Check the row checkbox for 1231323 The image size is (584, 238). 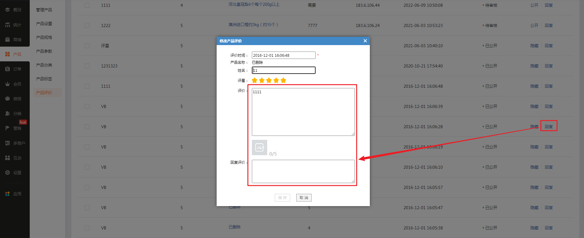[x=87, y=66]
